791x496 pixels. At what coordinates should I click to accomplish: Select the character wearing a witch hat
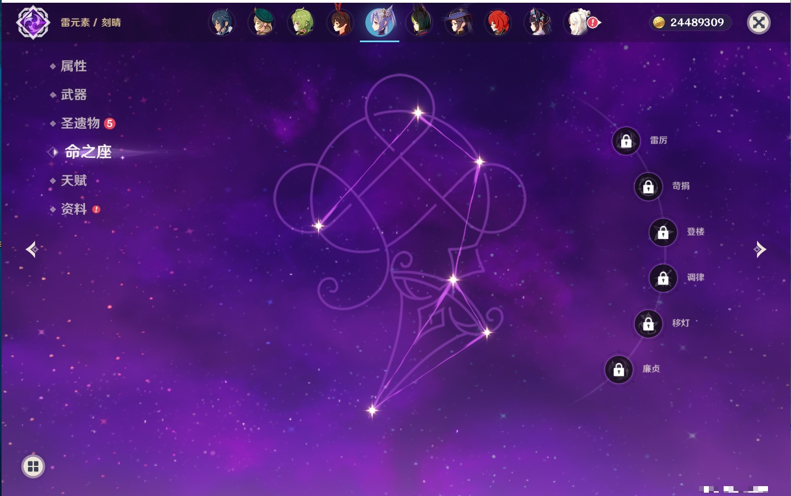pyautogui.click(x=458, y=22)
